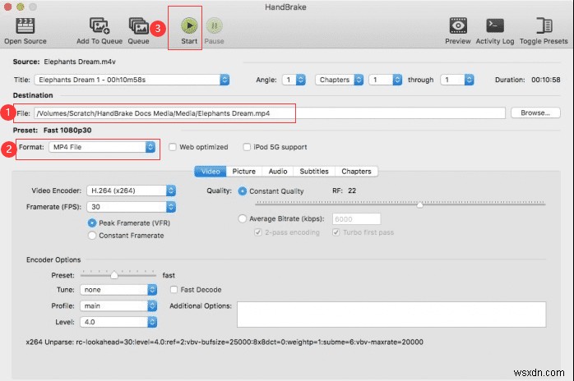574x381 pixels.
Task: Open the Preview eye icon
Action: click(x=458, y=25)
